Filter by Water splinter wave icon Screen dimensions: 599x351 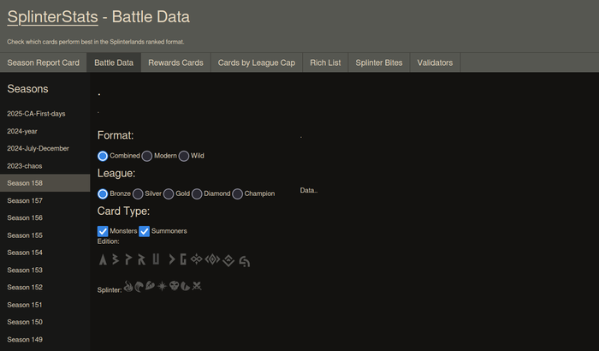(139, 287)
